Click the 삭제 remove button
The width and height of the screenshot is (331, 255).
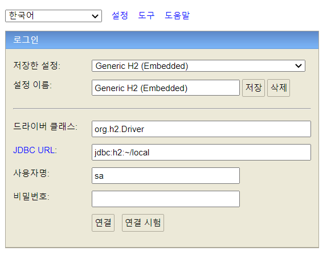tap(279, 88)
